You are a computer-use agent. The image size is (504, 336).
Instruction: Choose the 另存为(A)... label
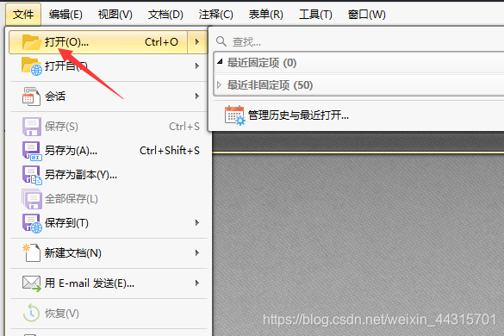(71, 151)
